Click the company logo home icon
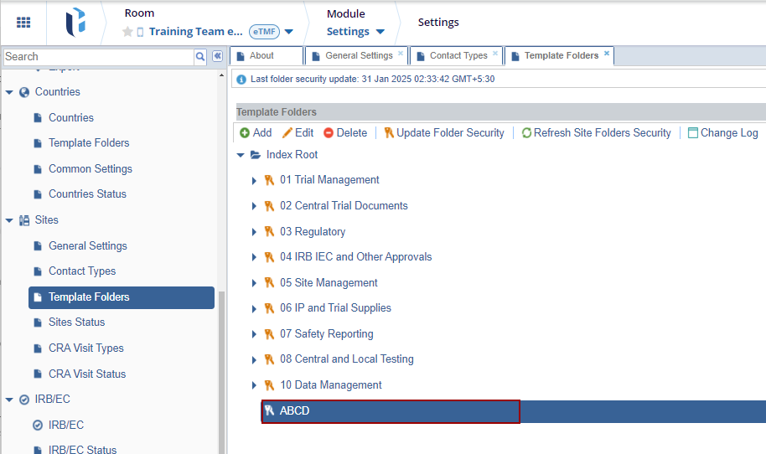This screenshot has height=454, width=766. [x=75, y=23]
